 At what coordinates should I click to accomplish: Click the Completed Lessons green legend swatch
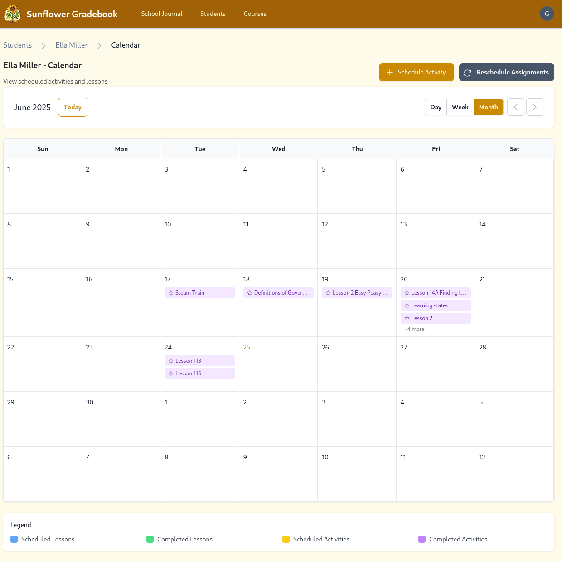point(150,539)
